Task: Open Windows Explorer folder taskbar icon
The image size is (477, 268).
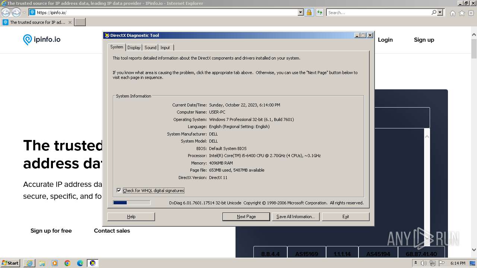Action: [42, 263]
